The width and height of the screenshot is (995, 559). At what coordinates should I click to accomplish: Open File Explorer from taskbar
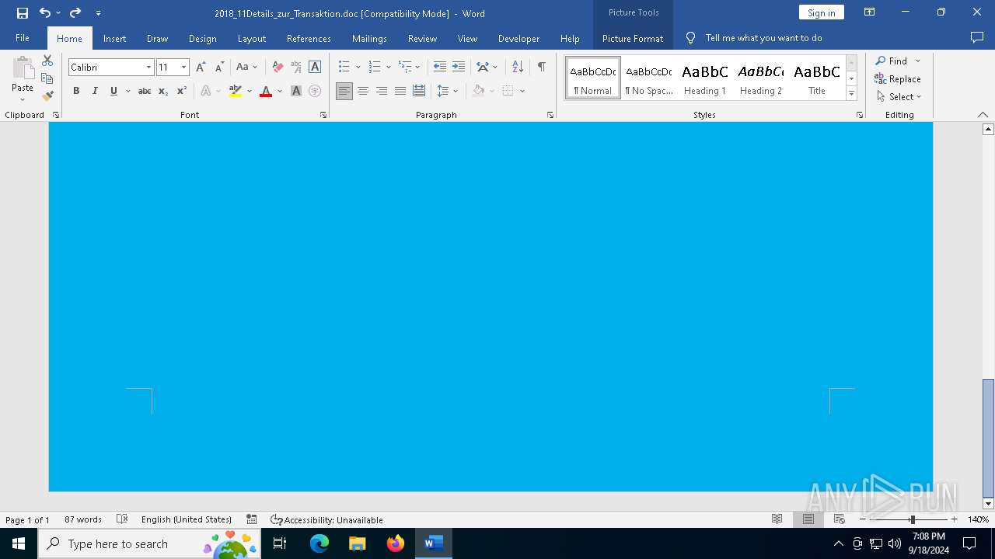tap(358, 543)
